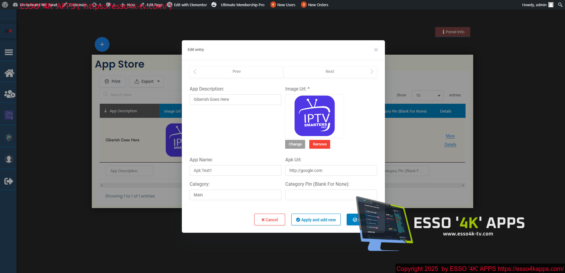Select the IPTV app icon in sidebar
565x273 pixels.
[x=9, y=115]
